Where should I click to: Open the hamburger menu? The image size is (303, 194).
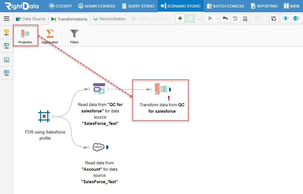[7, 18]
